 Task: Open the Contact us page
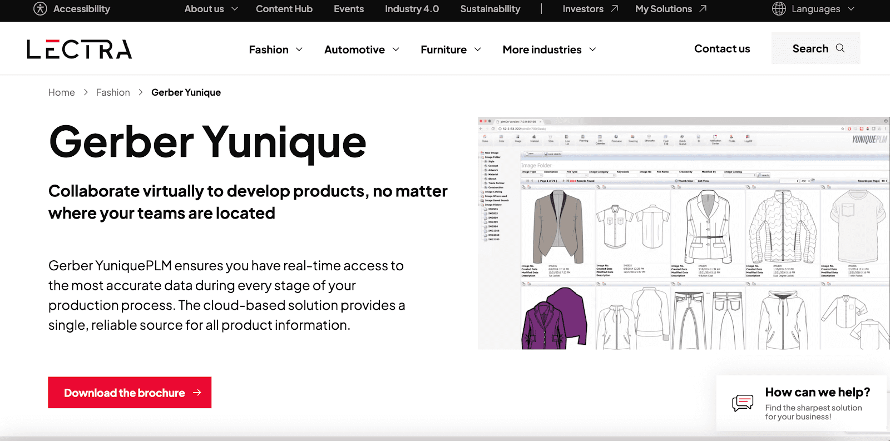point(722,49)
